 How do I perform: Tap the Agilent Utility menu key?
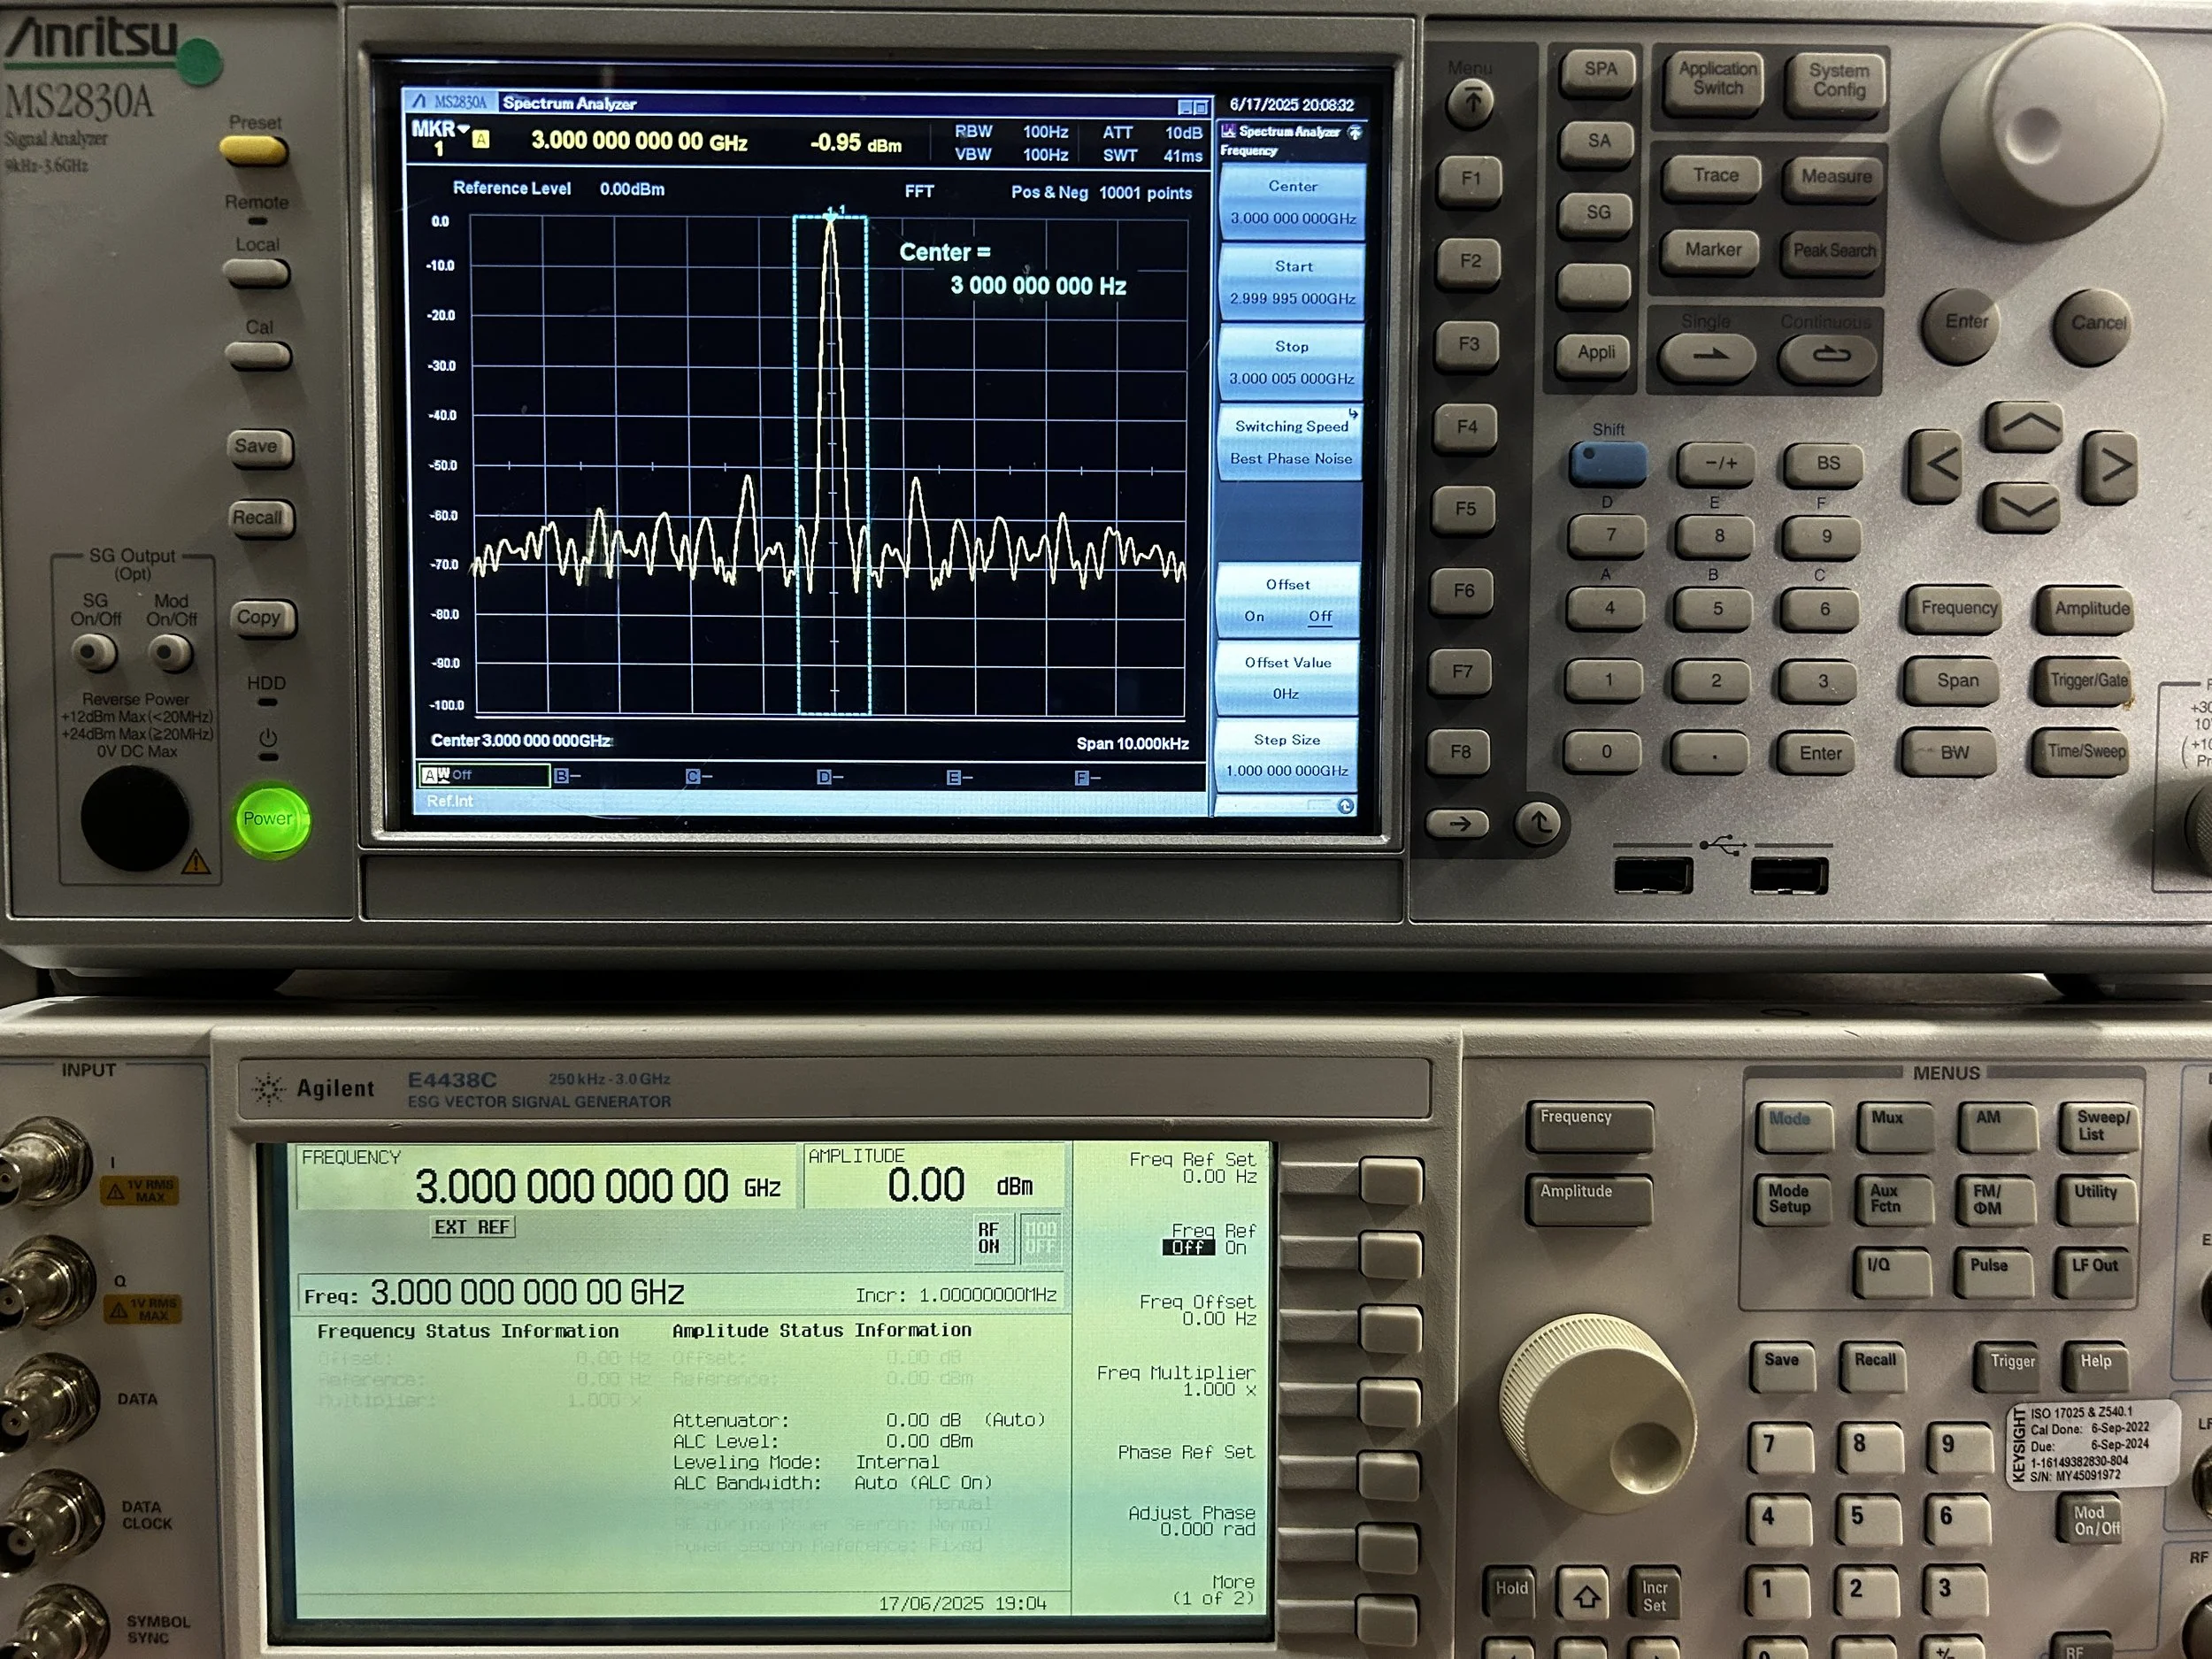2095,1199
